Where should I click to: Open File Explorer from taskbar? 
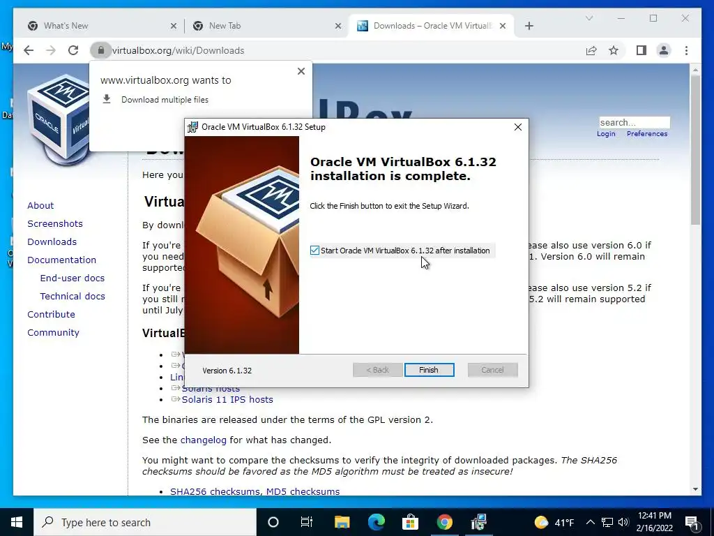[342, 522]
